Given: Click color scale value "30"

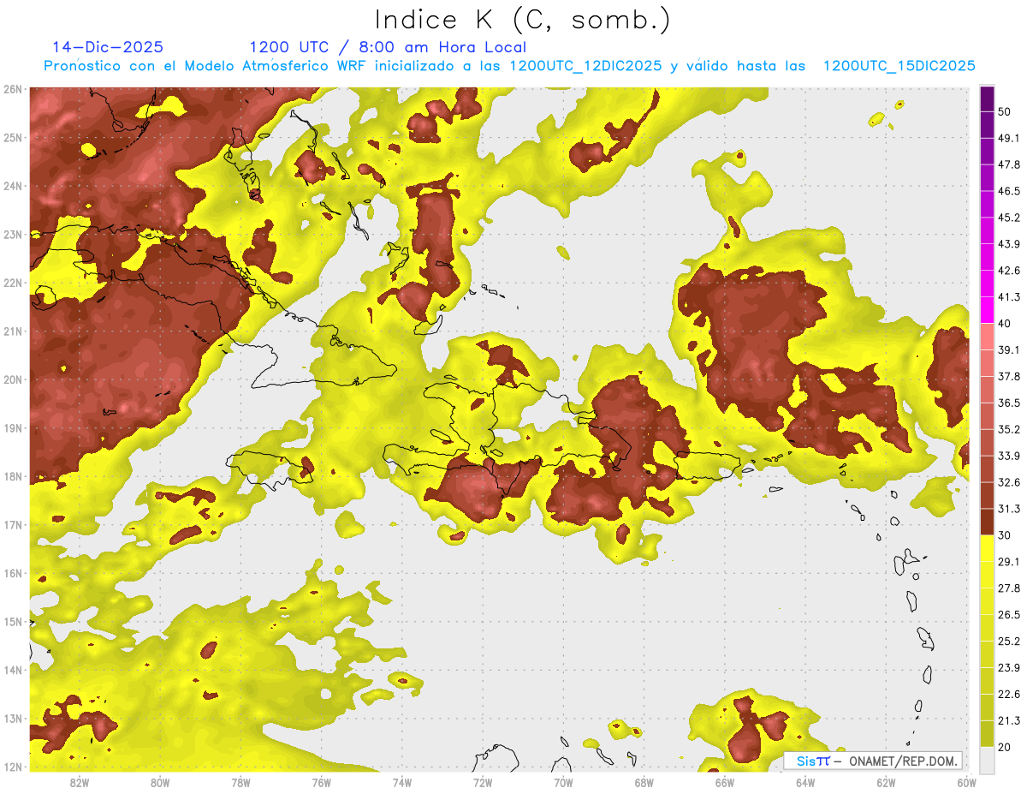Looking at the screenshot, I should (x=1005, y=535).
